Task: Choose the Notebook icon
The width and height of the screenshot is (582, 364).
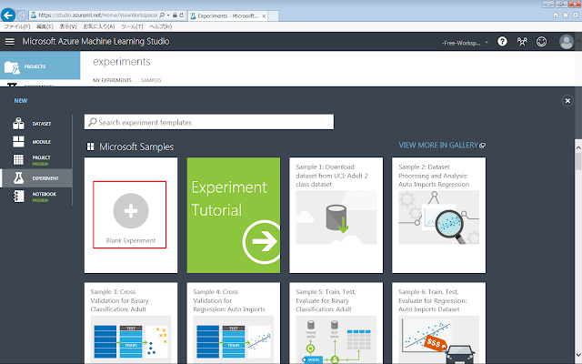Action: click(18, 197)
